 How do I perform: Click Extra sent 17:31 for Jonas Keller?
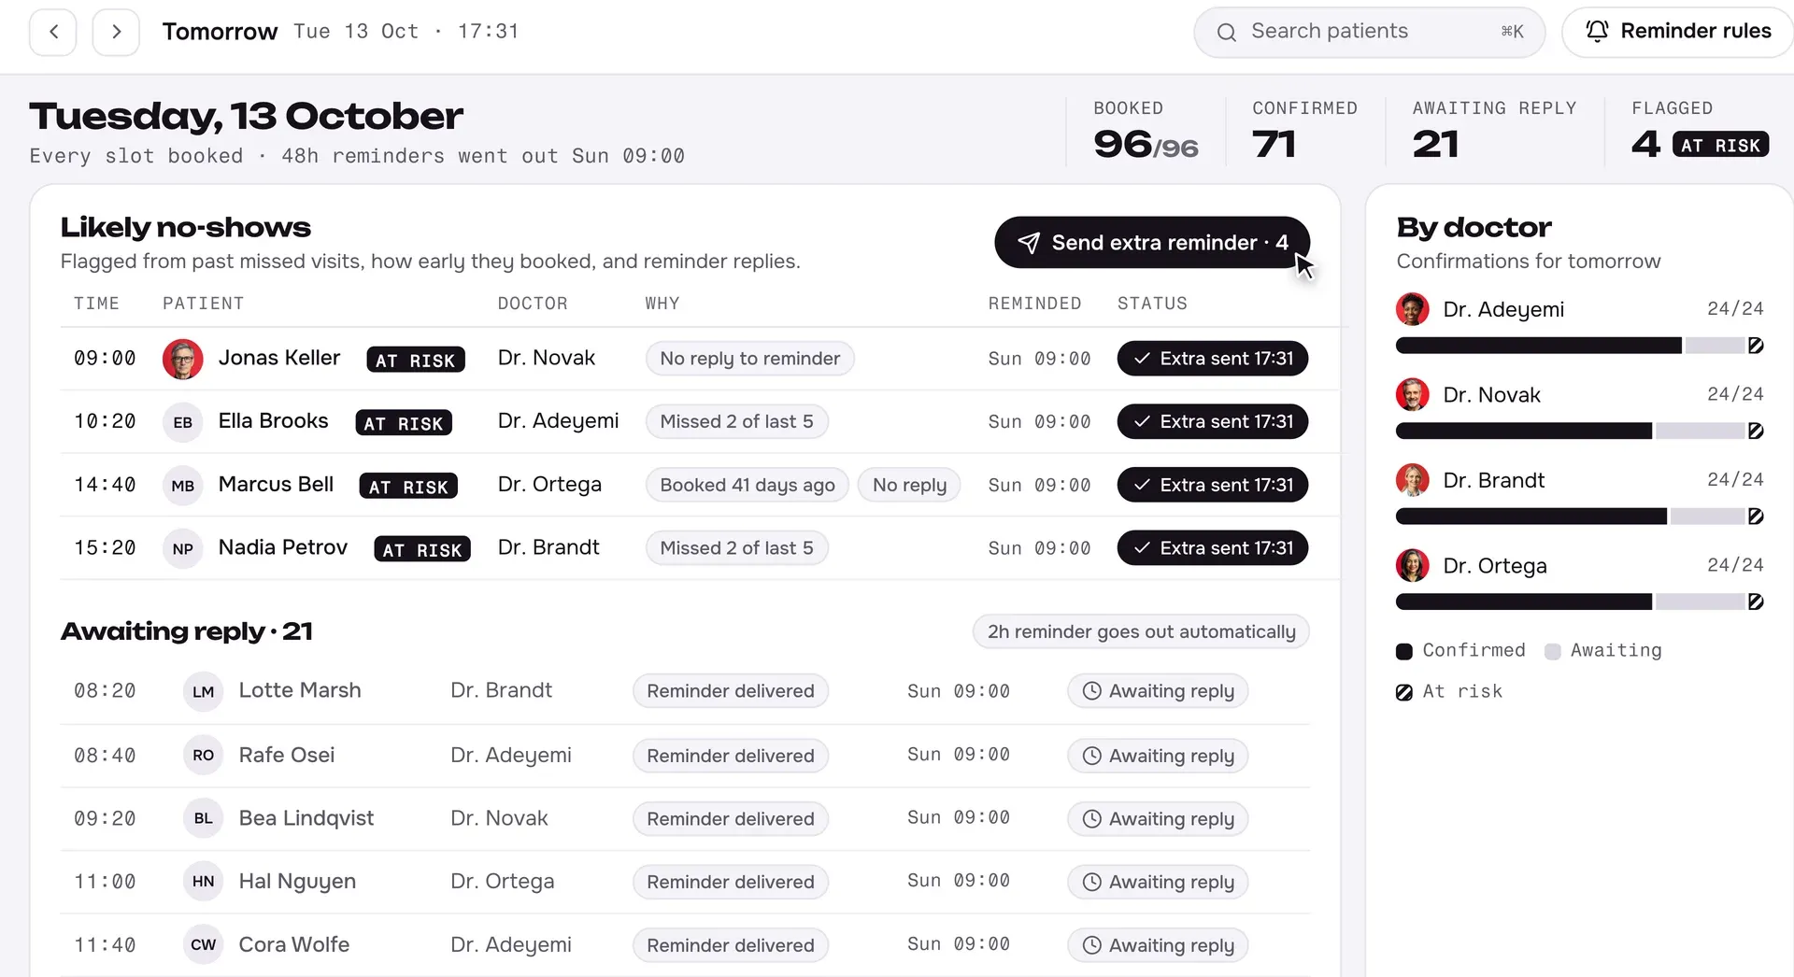point(1213,359)
